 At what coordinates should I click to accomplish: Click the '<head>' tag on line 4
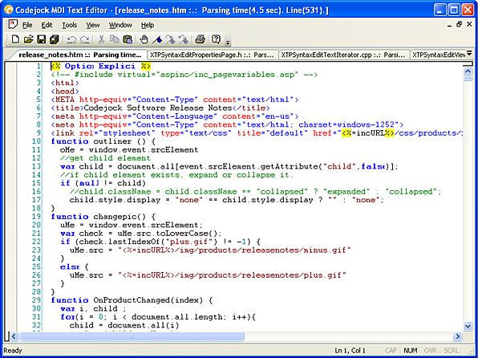[65, 92]
